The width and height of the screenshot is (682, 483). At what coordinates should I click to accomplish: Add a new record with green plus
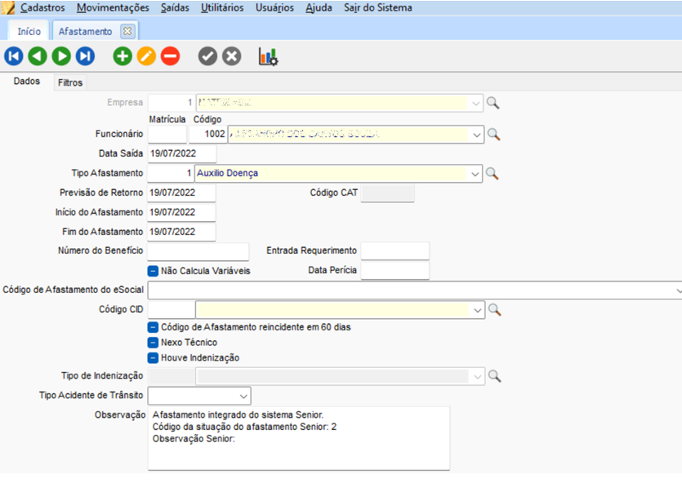click(x=123, y=56)
